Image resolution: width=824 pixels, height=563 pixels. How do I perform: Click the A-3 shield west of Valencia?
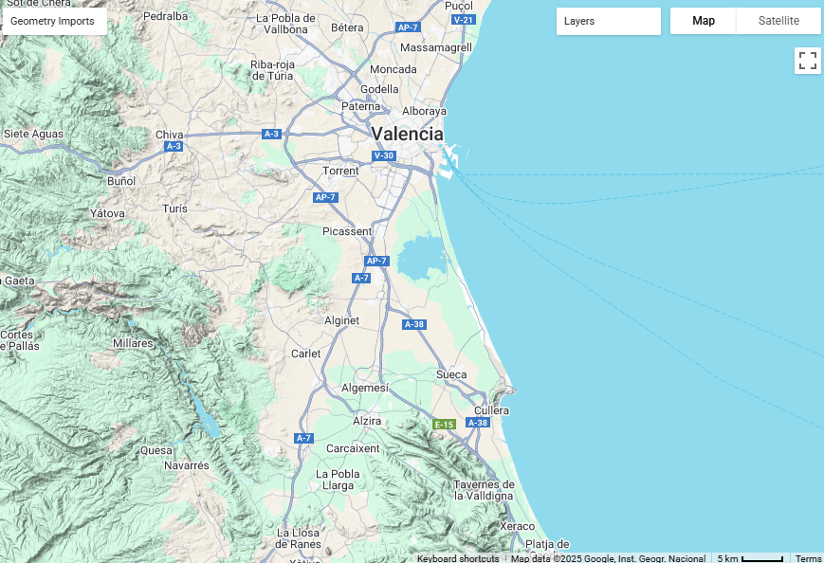(x=272, y=134)
